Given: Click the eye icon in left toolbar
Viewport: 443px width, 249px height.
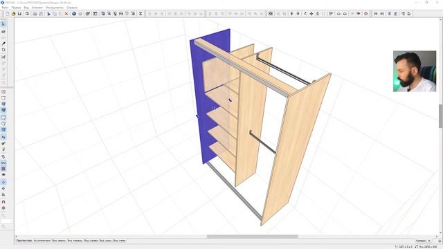Looking at the screenshot, I should [3, 175].
